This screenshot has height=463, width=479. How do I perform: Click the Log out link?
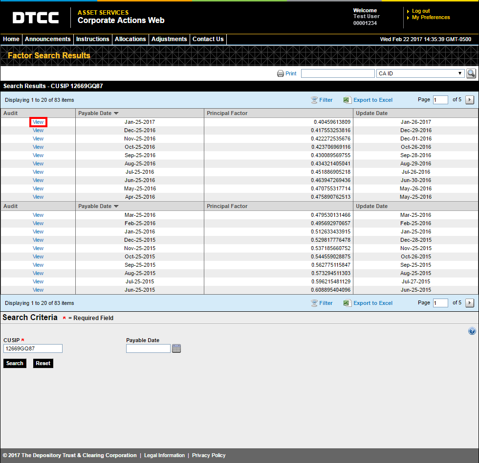tap(421, 11)
